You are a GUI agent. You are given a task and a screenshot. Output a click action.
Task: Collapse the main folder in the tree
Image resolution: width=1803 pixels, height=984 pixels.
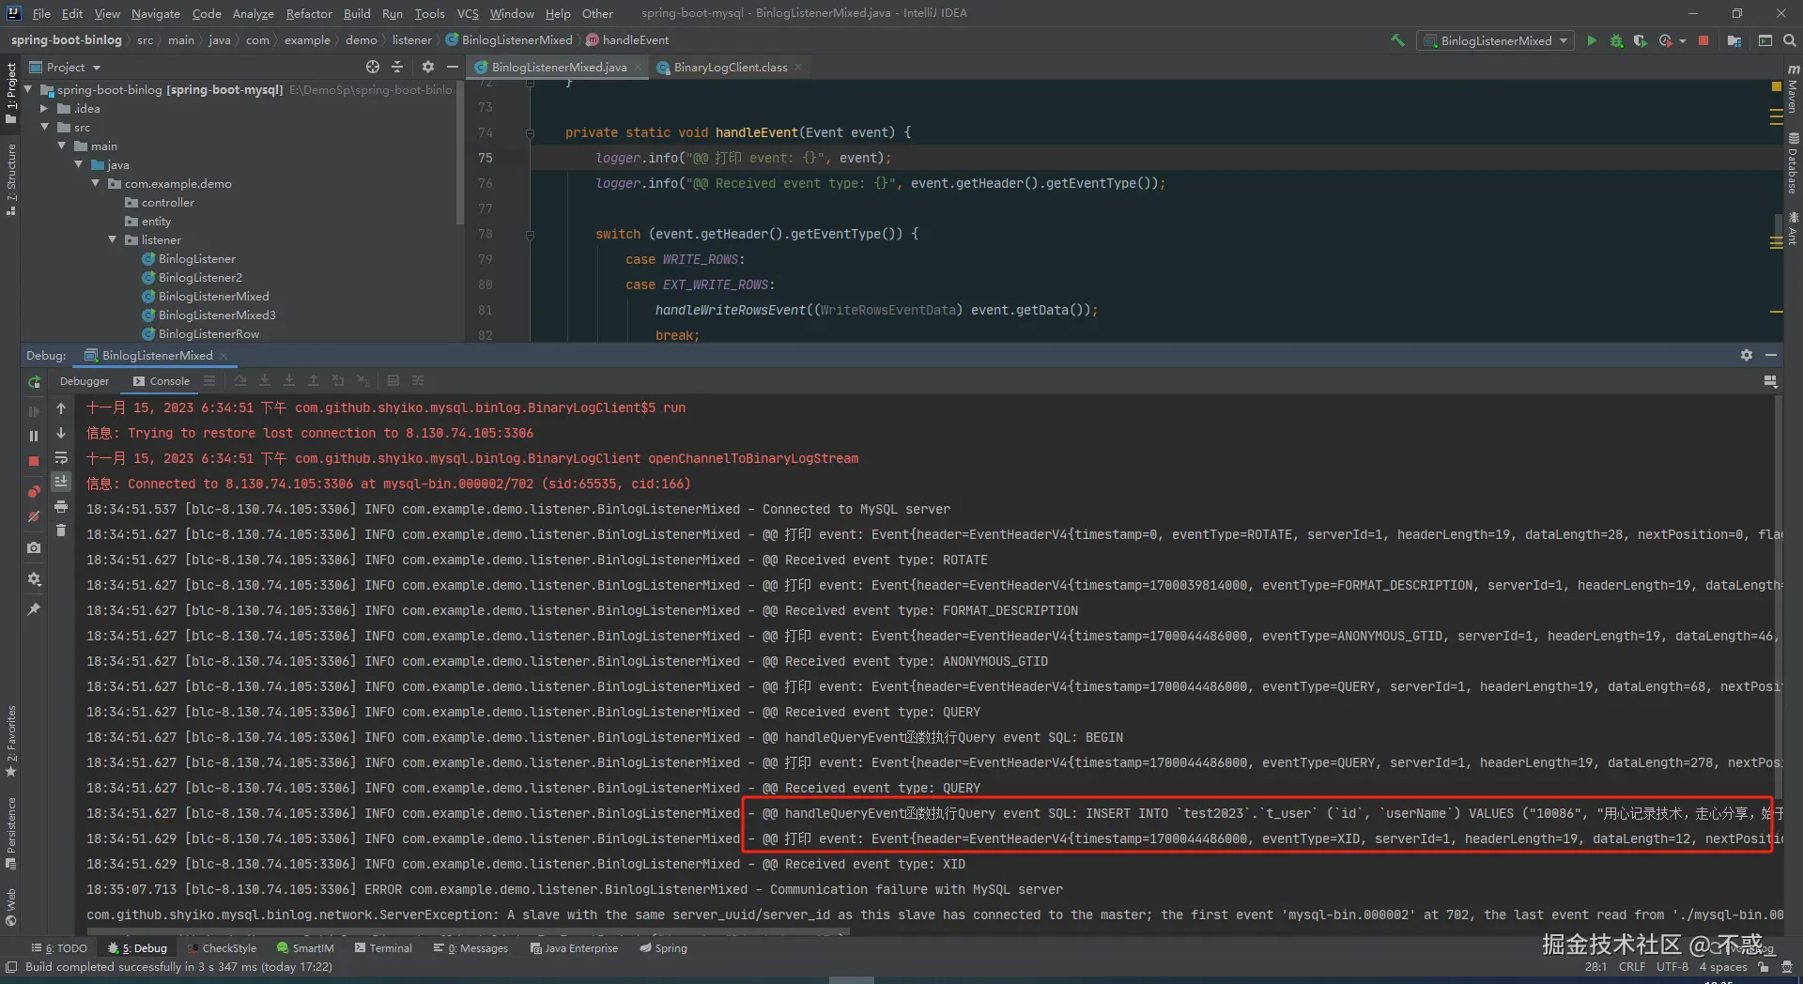click(62, 146)
